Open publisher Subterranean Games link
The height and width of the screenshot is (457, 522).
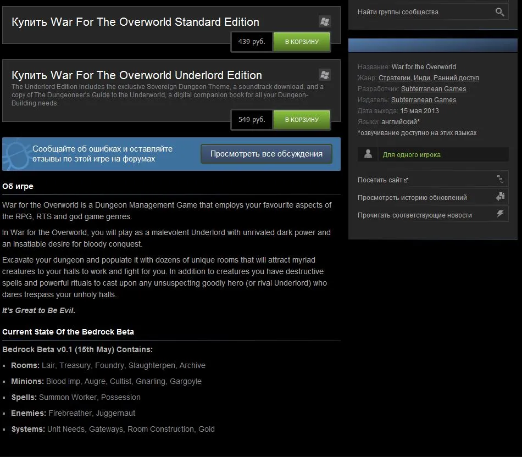click(x=424, y=100)
